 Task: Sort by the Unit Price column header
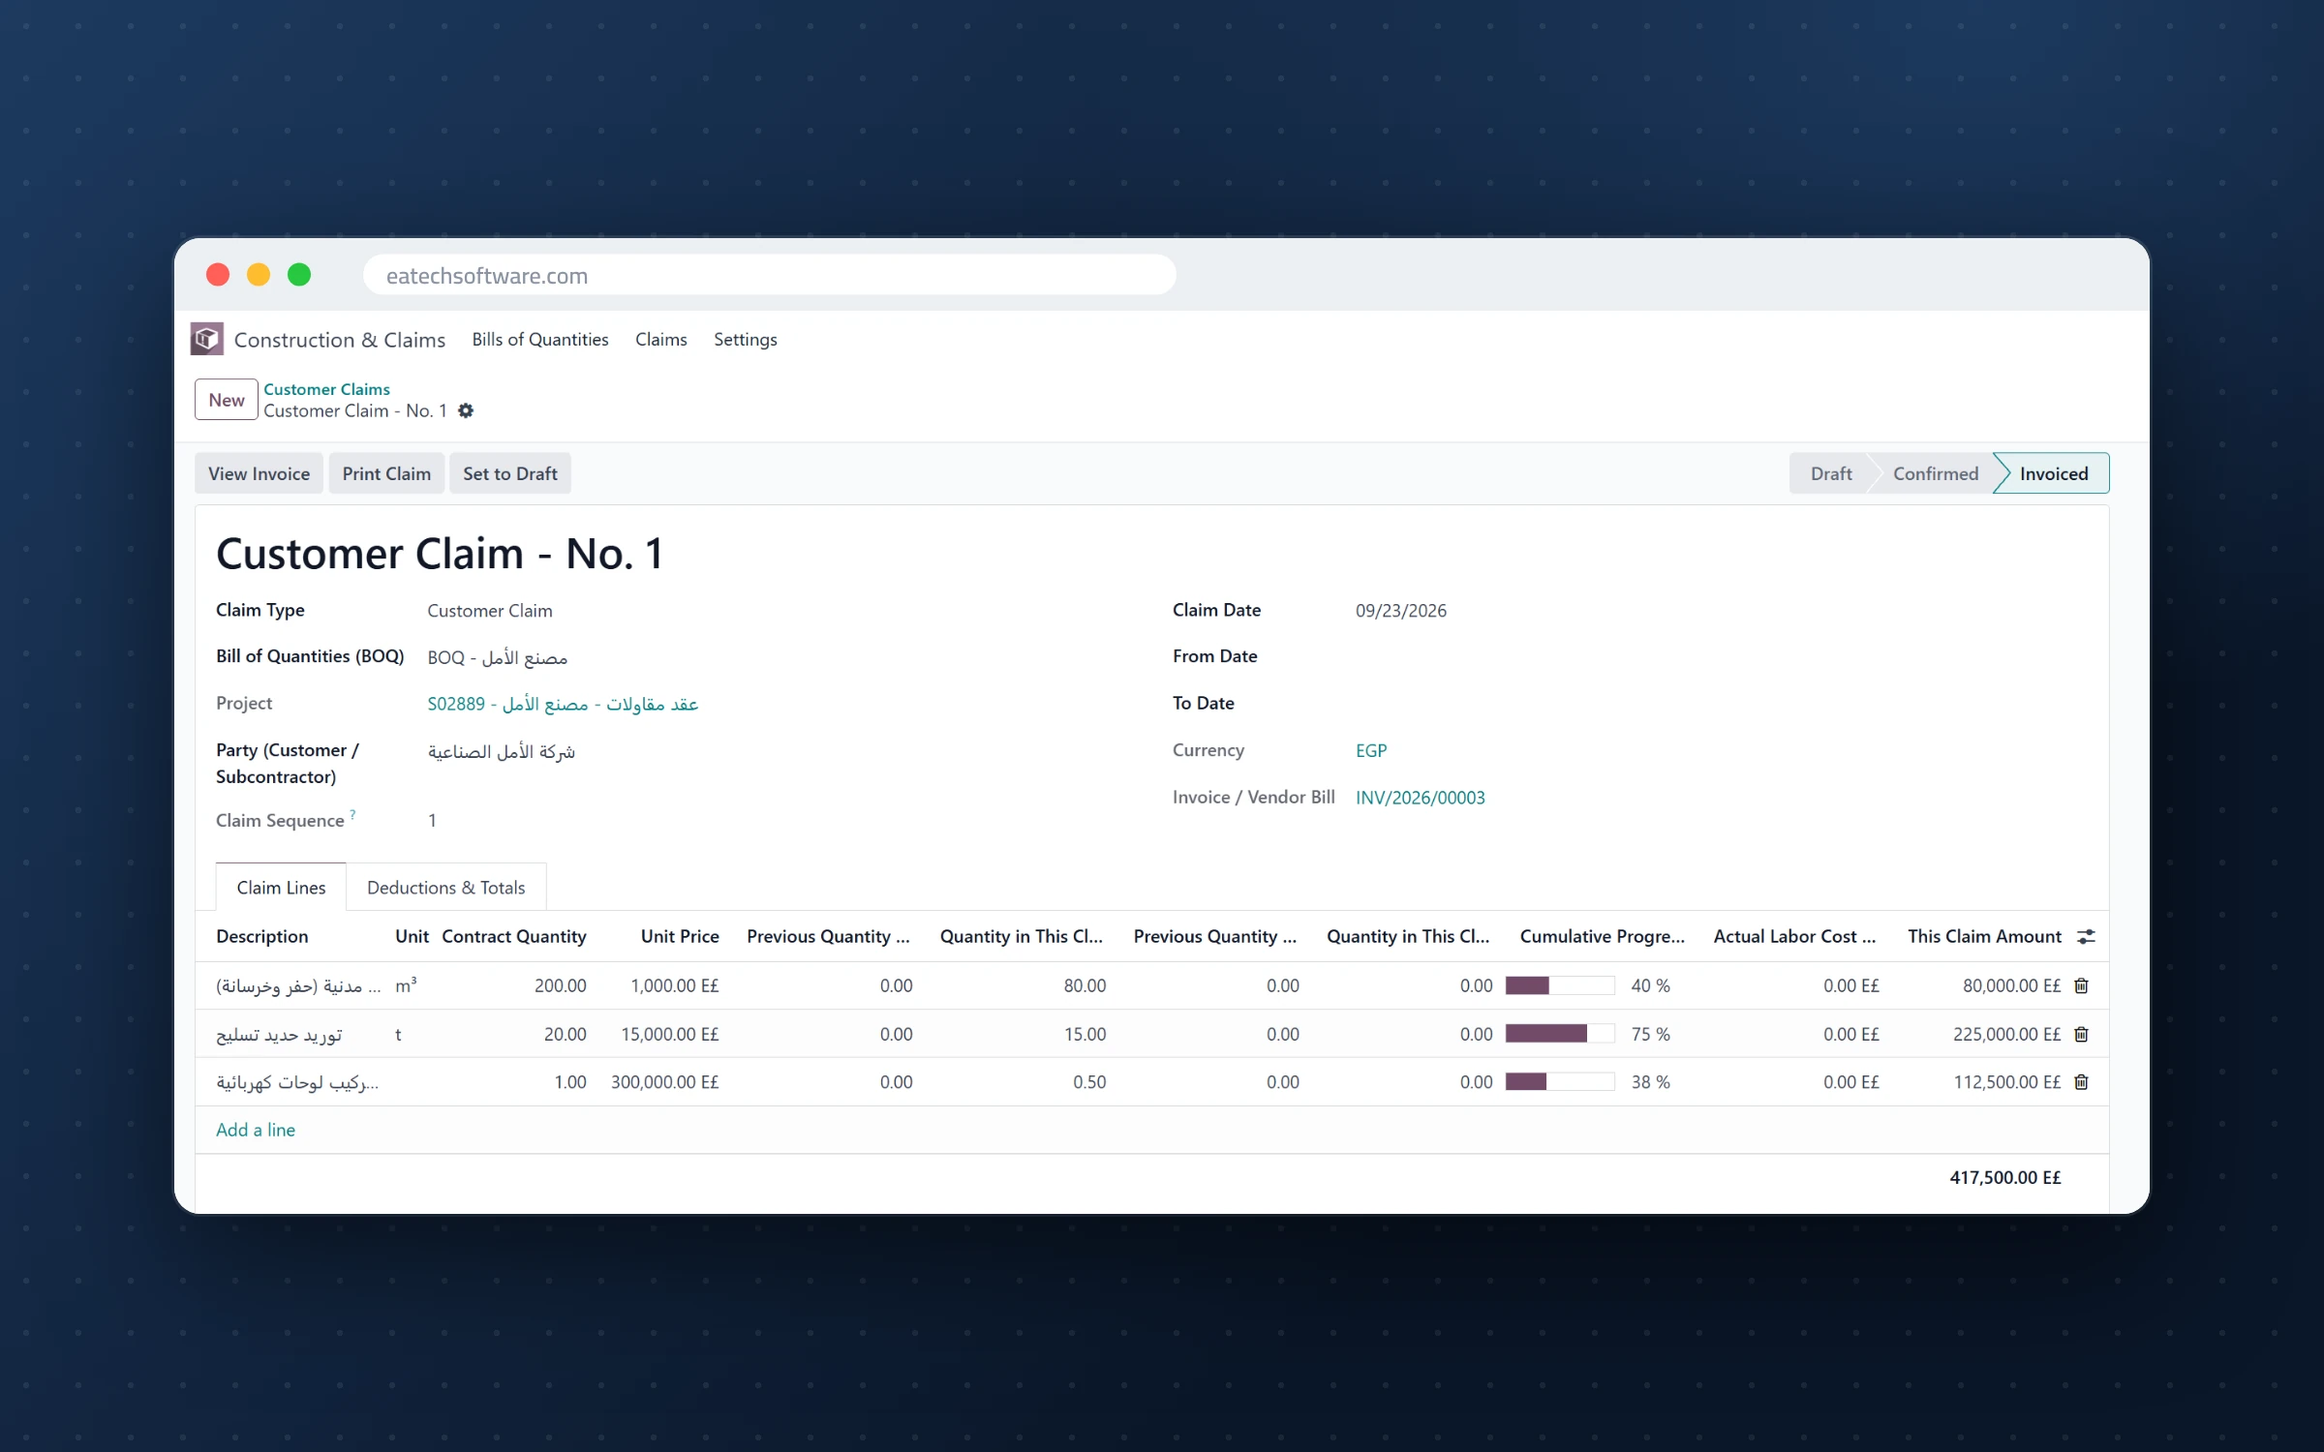pyautogui.click(x=680, y=936)
